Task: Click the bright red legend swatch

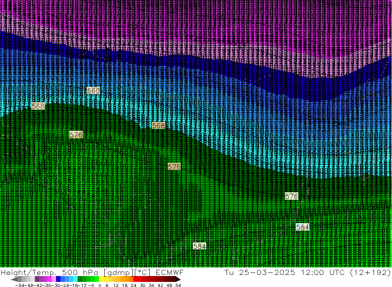Action: coord(135,279)
